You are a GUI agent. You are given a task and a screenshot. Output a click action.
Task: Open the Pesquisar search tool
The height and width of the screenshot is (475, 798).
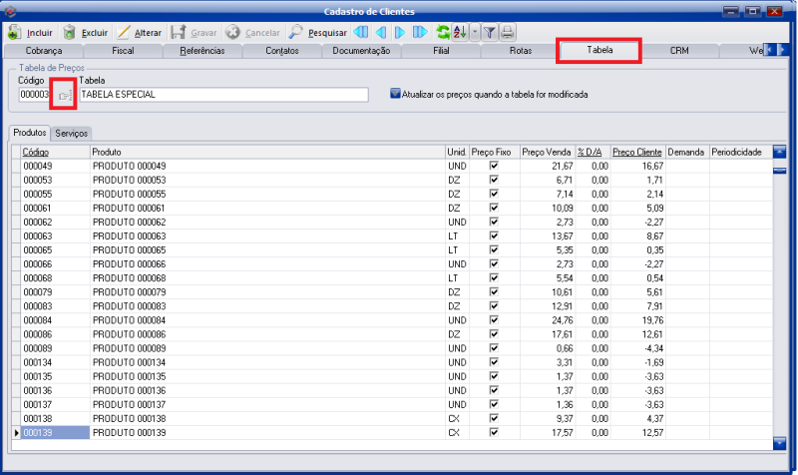point(317,33)
